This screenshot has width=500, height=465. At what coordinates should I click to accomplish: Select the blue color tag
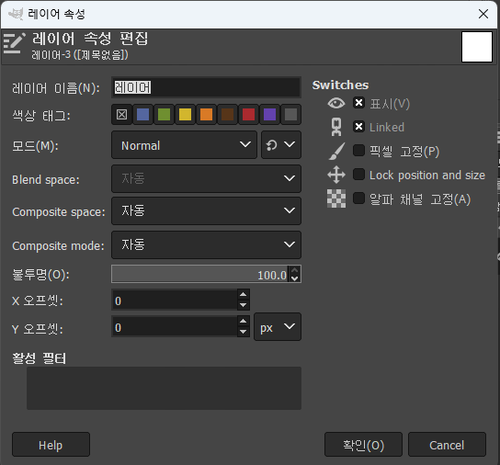[x=142, y=114]
